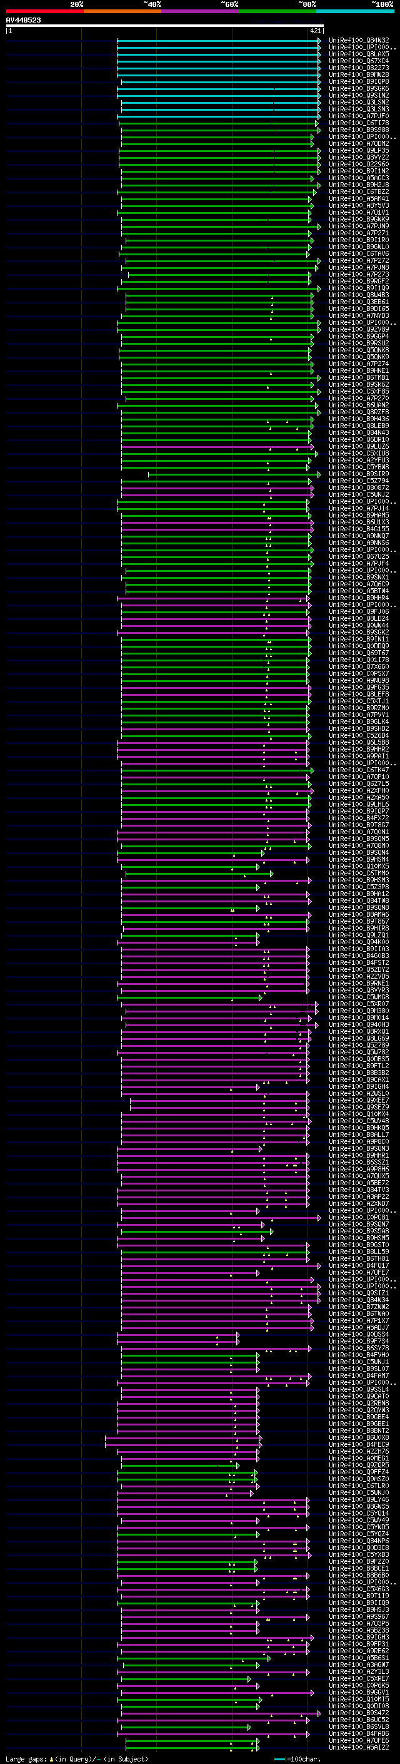Image resolution: width=400 pixels, height=1764 pixels.
Task: Click the UniRef100_B9T1I9 row label
Action: tap(359, 1596)
